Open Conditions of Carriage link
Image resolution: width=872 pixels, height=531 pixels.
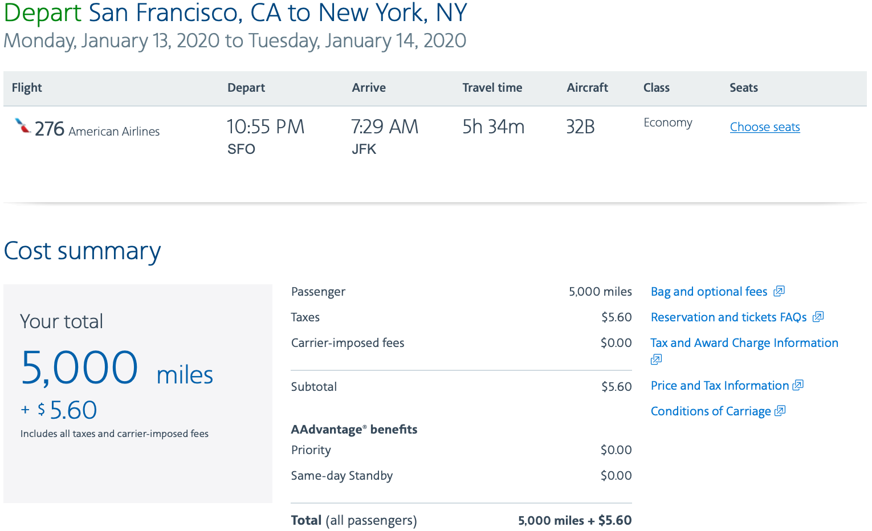(x=711, y=411)
